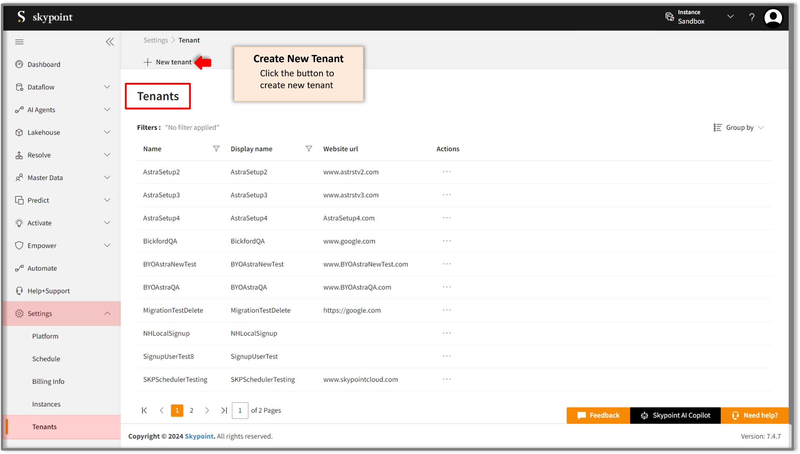Viewport: 800px width, 454px height.
Task: Click the Resolve icon in sidebar
Action: (19, 155)
